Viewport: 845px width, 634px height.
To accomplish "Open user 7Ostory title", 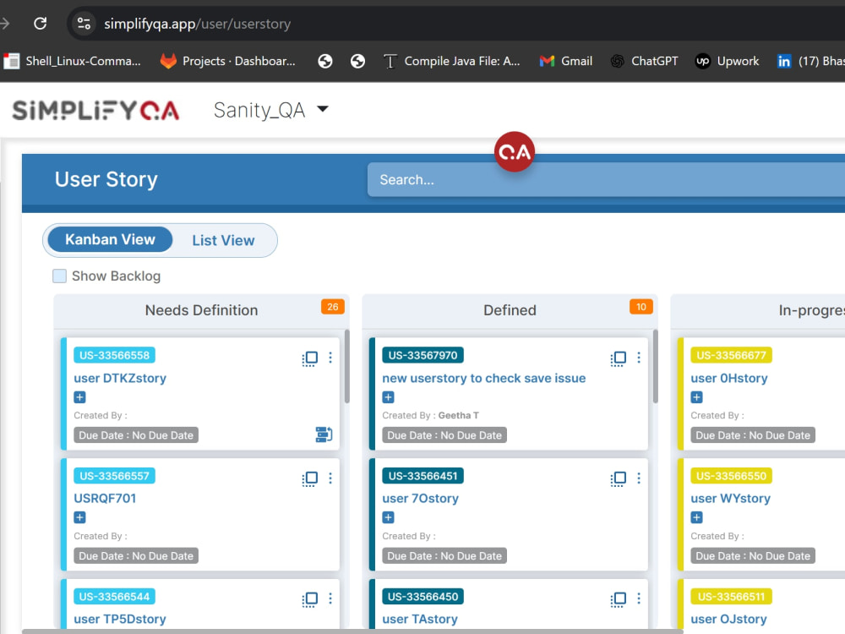I will (420, 498).
